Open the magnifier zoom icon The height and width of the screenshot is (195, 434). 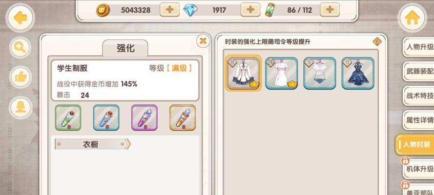click(21, 47)
